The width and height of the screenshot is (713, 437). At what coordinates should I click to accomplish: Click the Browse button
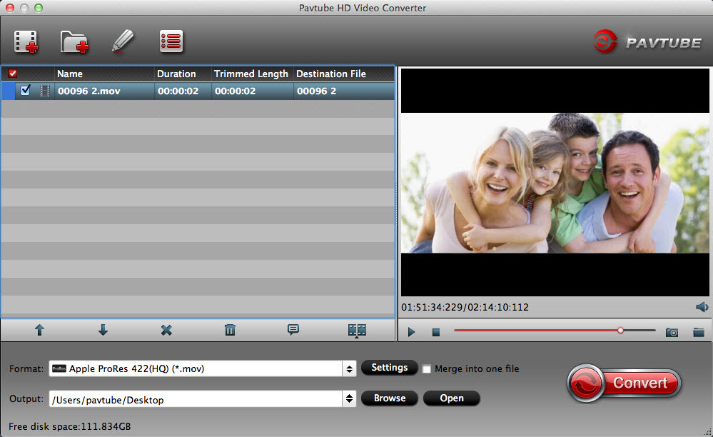389,398
